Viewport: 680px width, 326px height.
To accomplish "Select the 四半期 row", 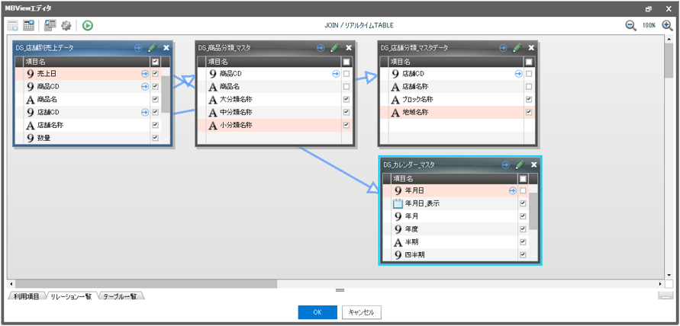I will click(x=456, y=255).
